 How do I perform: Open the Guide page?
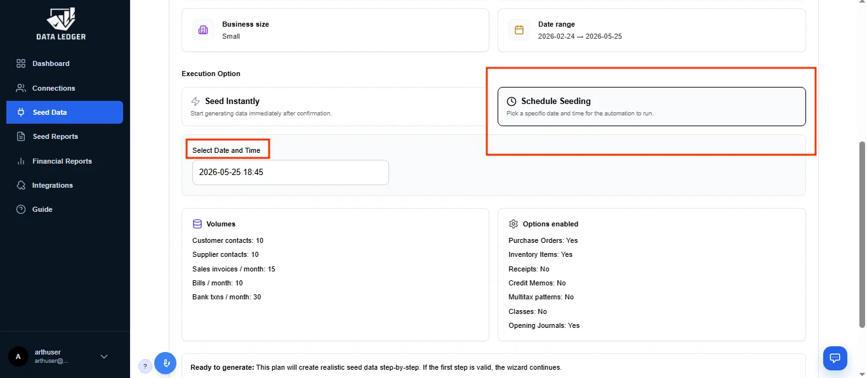[x=65, y=209]
